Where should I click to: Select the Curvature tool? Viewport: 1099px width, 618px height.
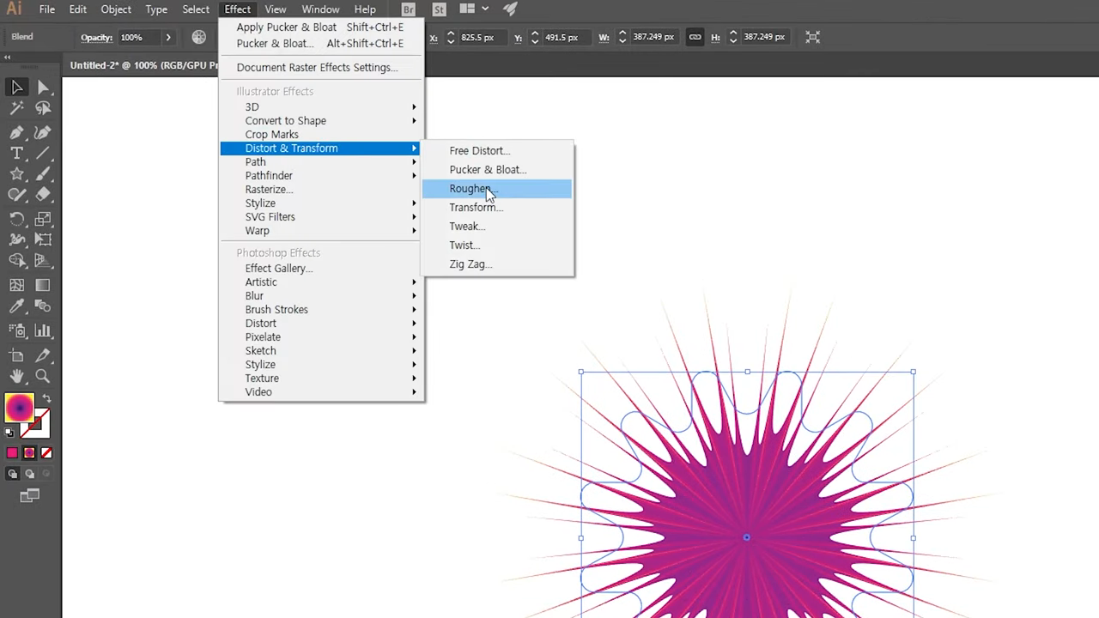(44, 132)
